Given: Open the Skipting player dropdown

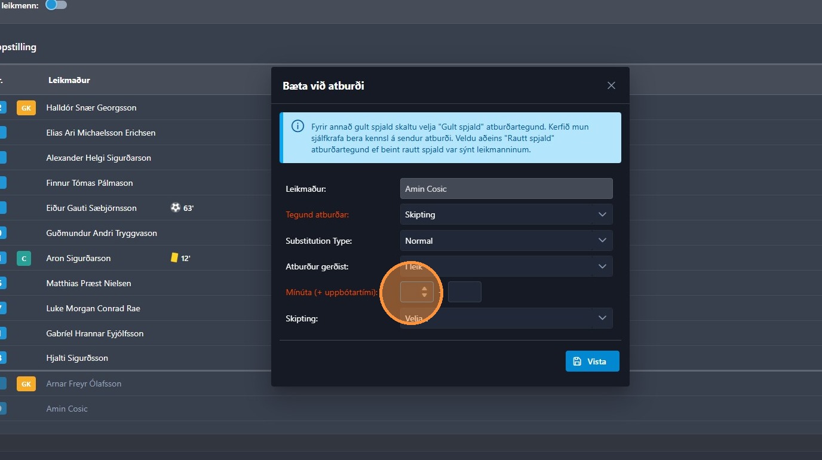Looking at the screenshot, I should pos(506,318).
